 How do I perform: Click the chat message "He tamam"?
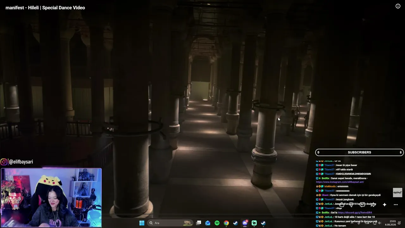click(340, 225)
